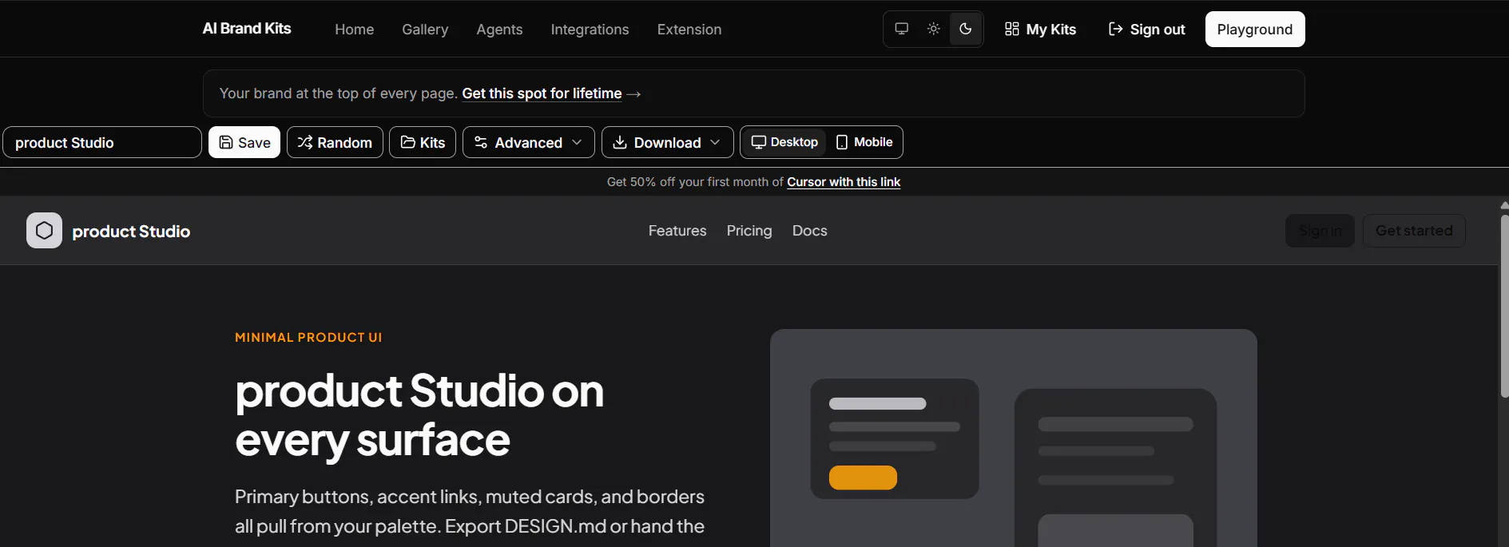The height and width of the screenshot is (547, 1509).
Task: Switch to system theme monitor icon
Action: pyautogui.click(x=901, y=29)
